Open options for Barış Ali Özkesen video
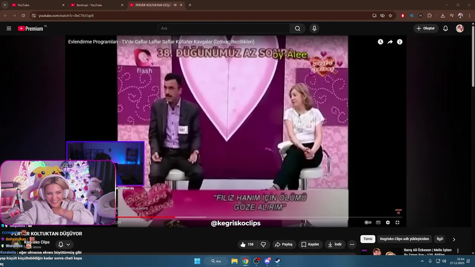 click(x=458, y=251)
